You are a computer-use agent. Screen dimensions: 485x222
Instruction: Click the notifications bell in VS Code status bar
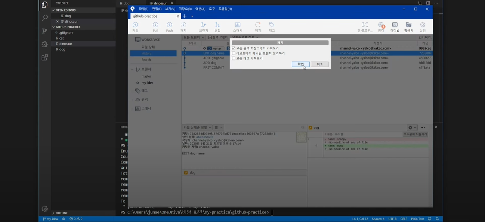click(437, 219)
